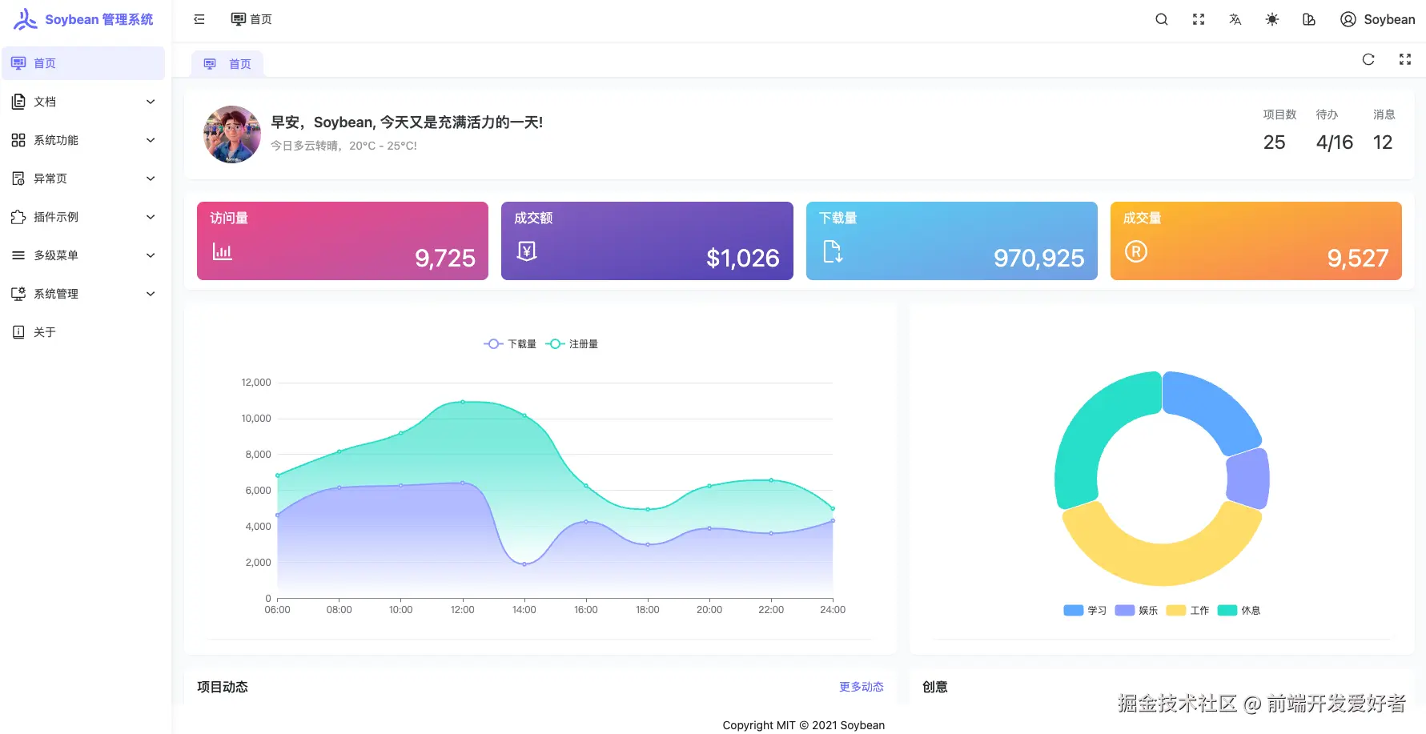Click the 首页 breadcrumb in the header
Image resolution: width=1426 pixels, height=734 pixels.
[251, 19]
